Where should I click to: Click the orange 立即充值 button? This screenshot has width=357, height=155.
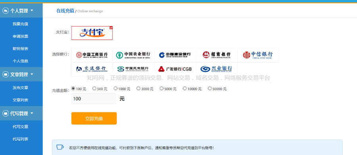coord(94,118)
